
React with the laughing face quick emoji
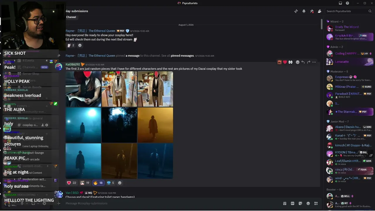(x=279, y=62)
